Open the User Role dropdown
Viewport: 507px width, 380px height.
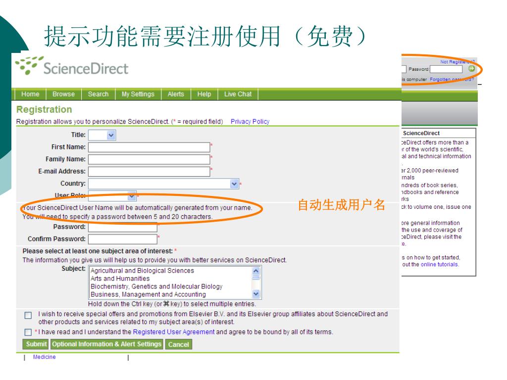click(x=131, y=195)
